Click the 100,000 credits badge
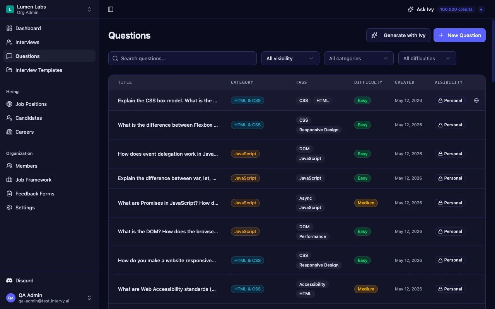 456,9
